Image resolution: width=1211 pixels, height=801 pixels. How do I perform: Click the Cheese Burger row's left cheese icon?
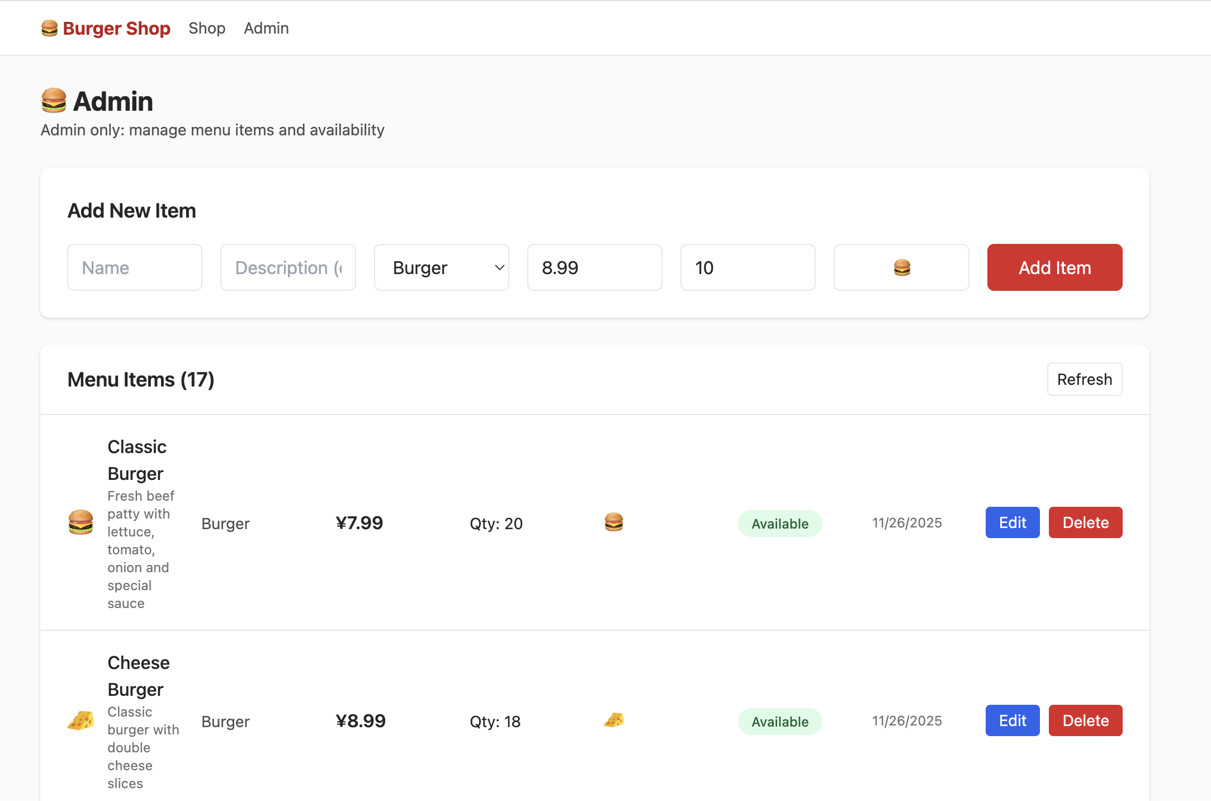pos(81,720)
